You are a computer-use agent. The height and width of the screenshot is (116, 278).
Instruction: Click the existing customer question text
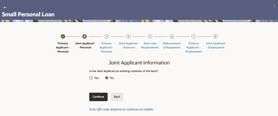coord(124,71)
